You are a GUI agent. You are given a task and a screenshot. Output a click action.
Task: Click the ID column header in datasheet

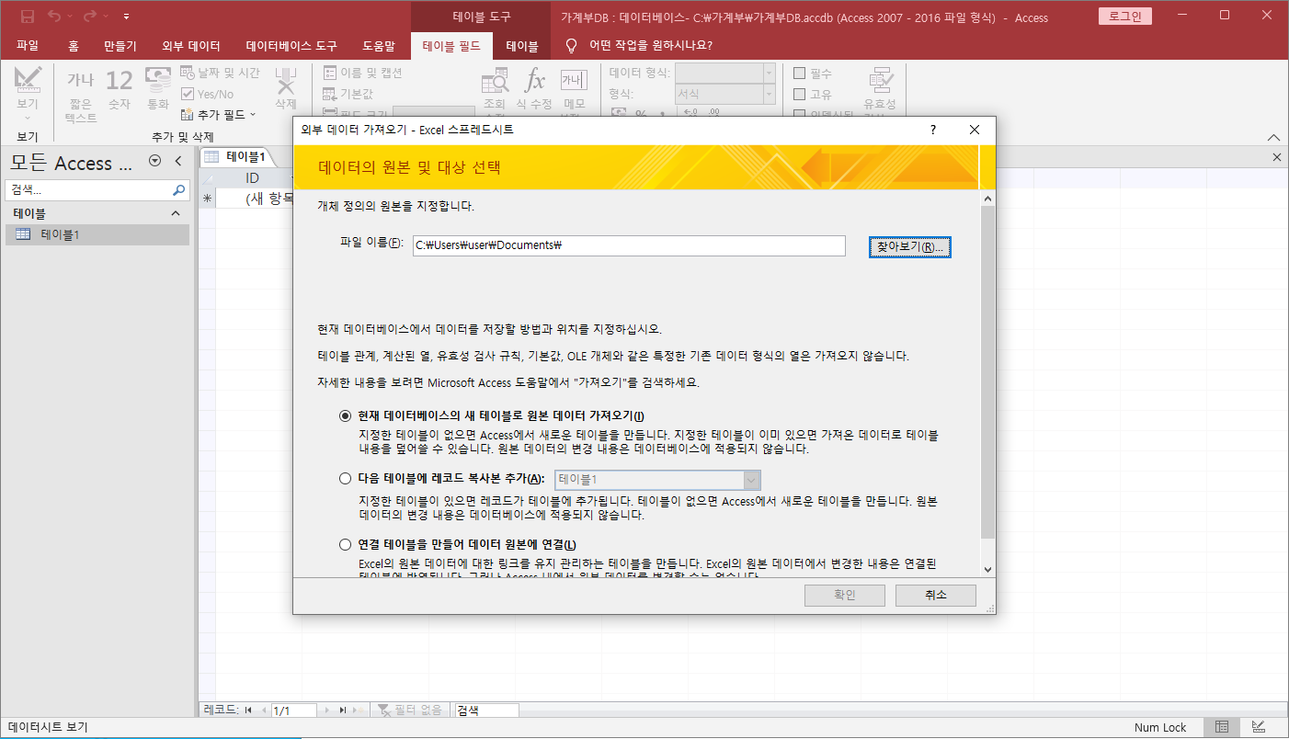[253, 177]
